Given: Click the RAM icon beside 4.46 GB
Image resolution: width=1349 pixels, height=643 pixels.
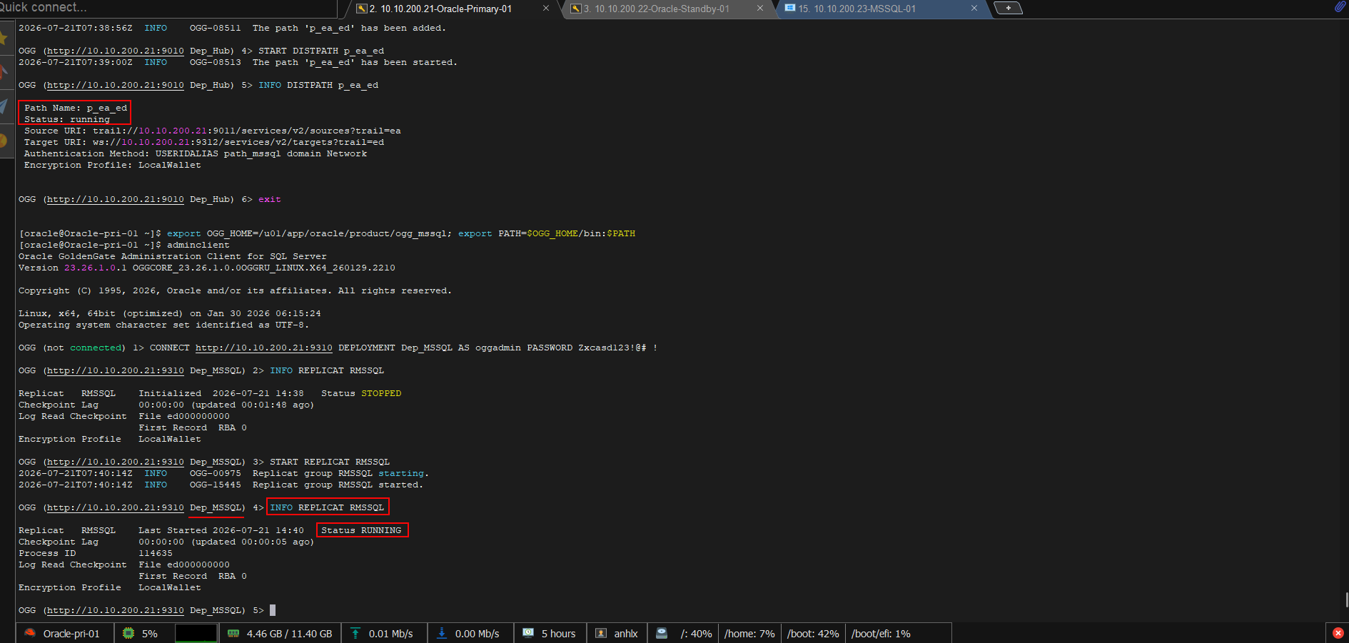Looking at the screenshot, I should coord(233,633).
